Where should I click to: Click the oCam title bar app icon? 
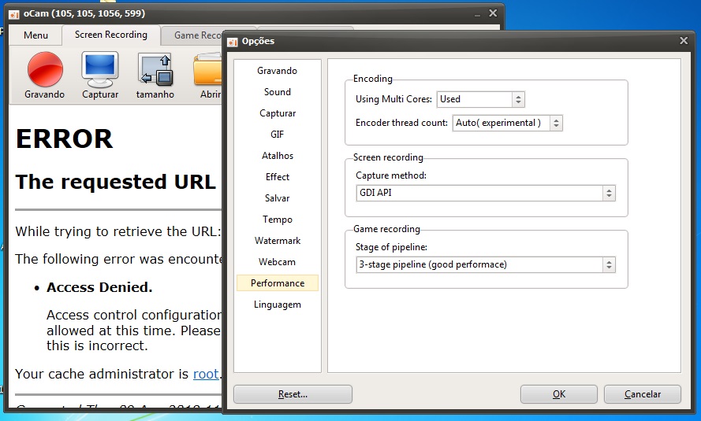click(x=13, y=14)
